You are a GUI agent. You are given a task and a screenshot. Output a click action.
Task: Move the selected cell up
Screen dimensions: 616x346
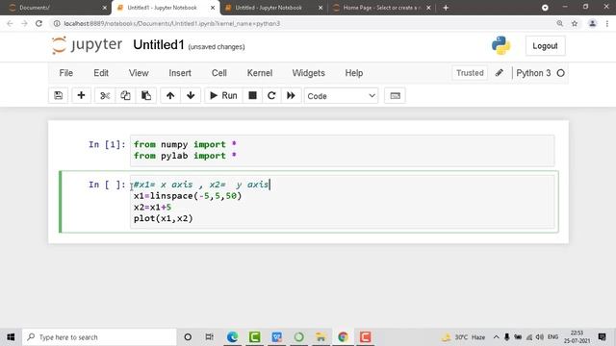[x=170, y=96]
